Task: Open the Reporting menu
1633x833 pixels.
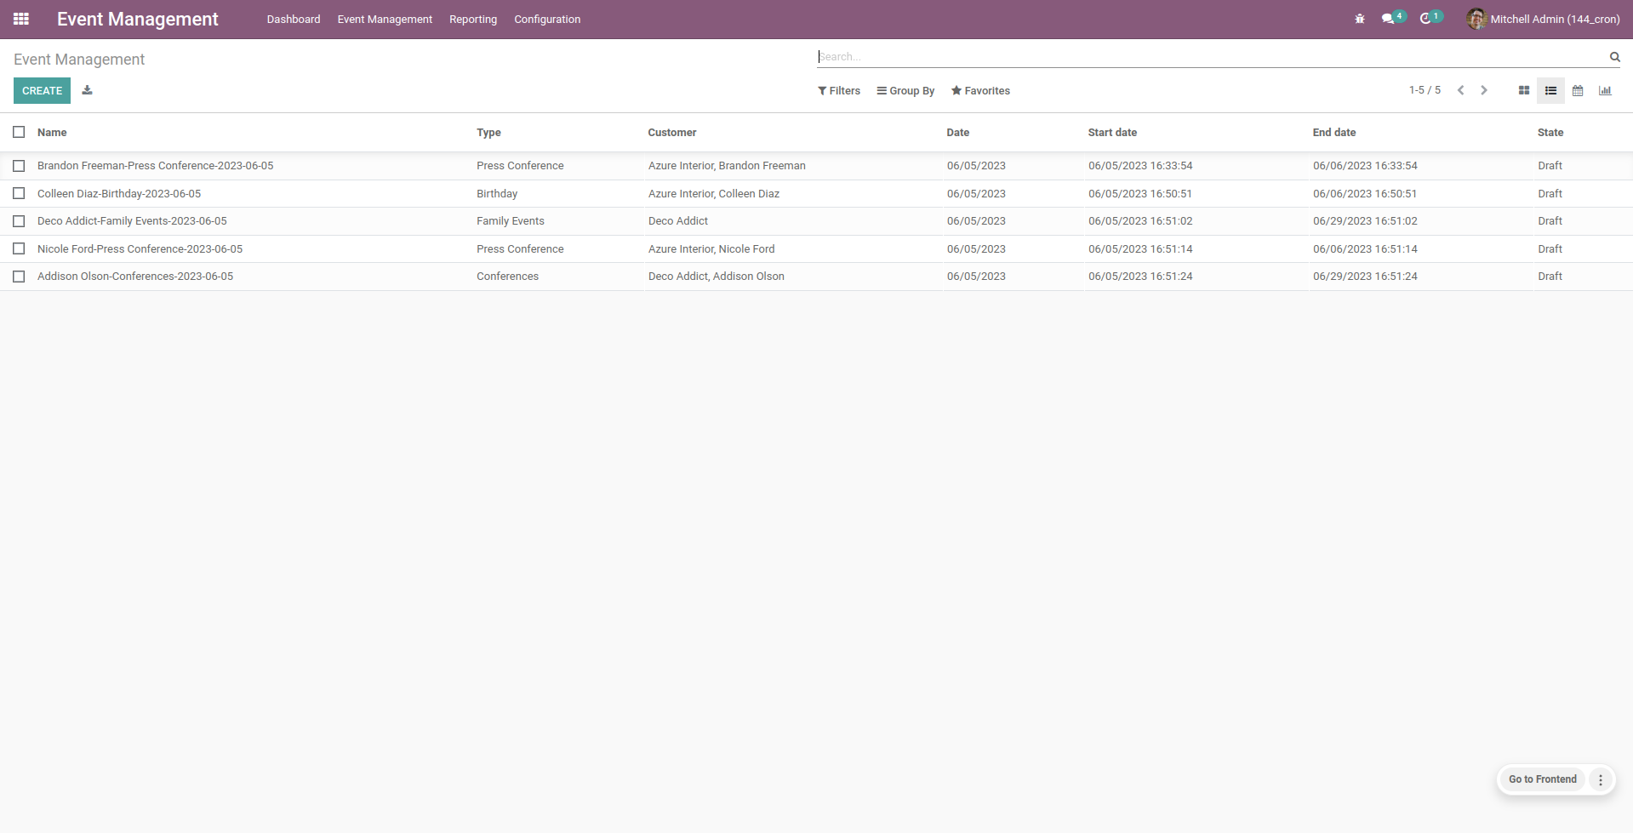Action: pos(473,20)
